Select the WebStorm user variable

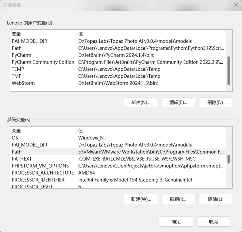[23, 83]
